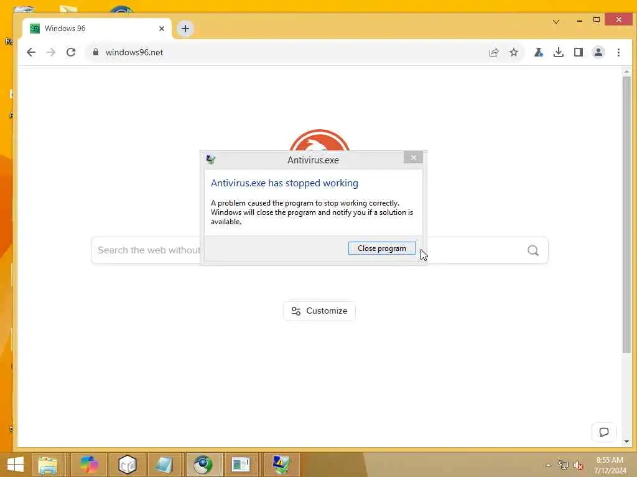Open File Explorer from the taskbar
Screen dimensions: 637x477
[x=49, y=465]
